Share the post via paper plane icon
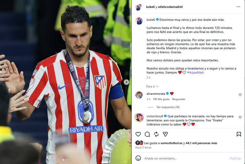Screen dimensions: 245x164 tap(165, 134)
